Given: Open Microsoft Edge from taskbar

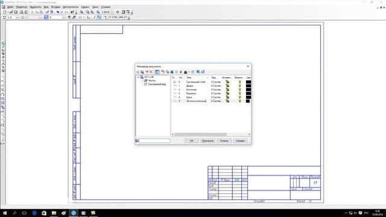Looking at the screenshot, I should point(34,213).
